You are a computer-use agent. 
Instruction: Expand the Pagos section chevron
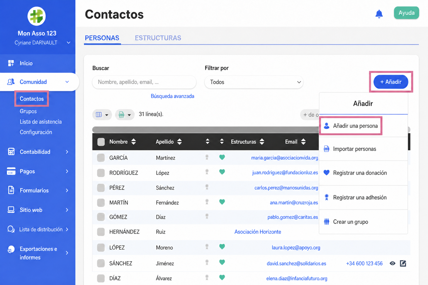pos(67,171)
